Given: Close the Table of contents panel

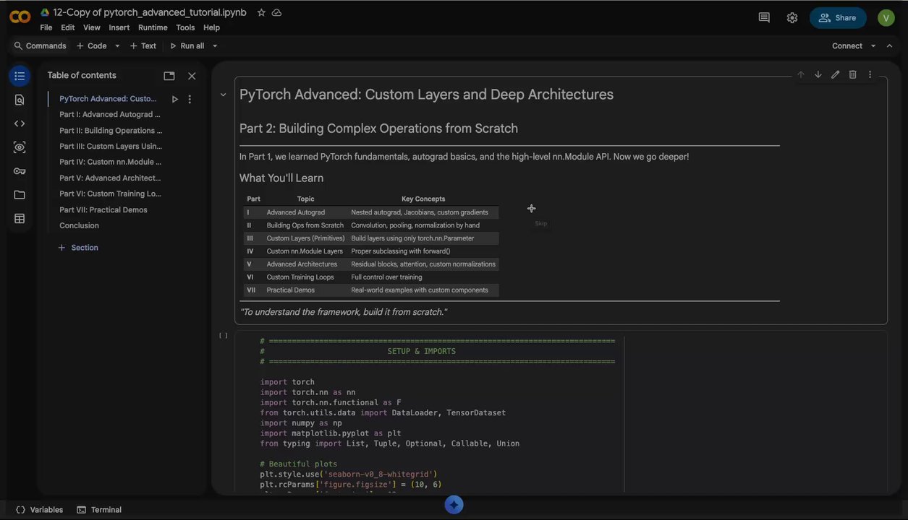Looking at the screenshot, I should point(192,76).
